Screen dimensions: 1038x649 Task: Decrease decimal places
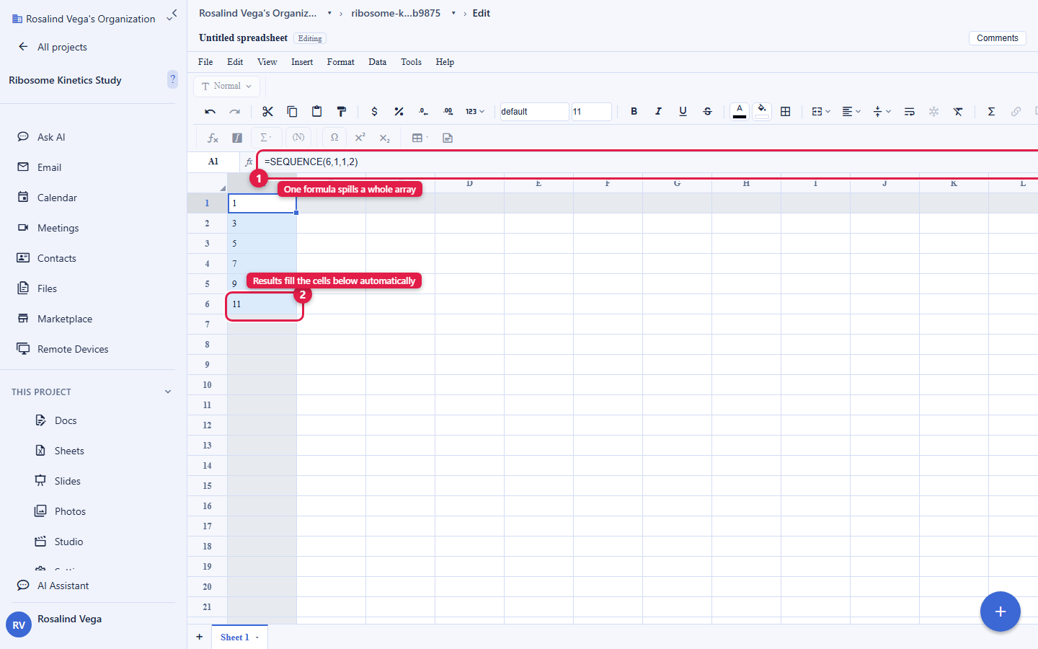pyautogui.click(x=423, y=112)
